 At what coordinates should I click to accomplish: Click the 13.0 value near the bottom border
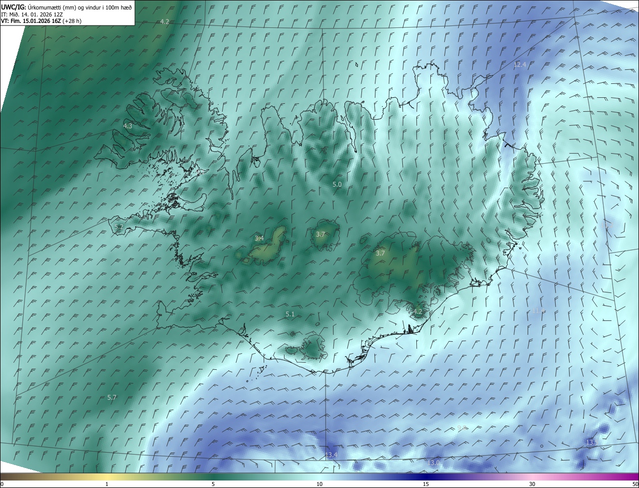[x=434, y=463]
